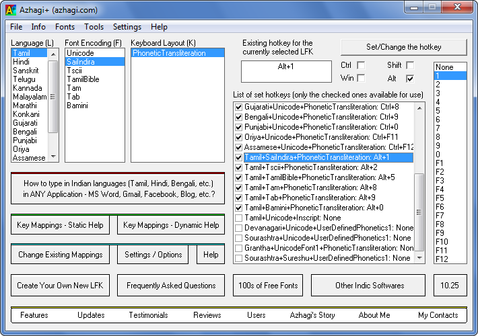Check the Devanagari+Unicode+UserDefinedPhonetics1 checkbox
Viewport: 478px width, 336px height.
click(x=239, y=228)
